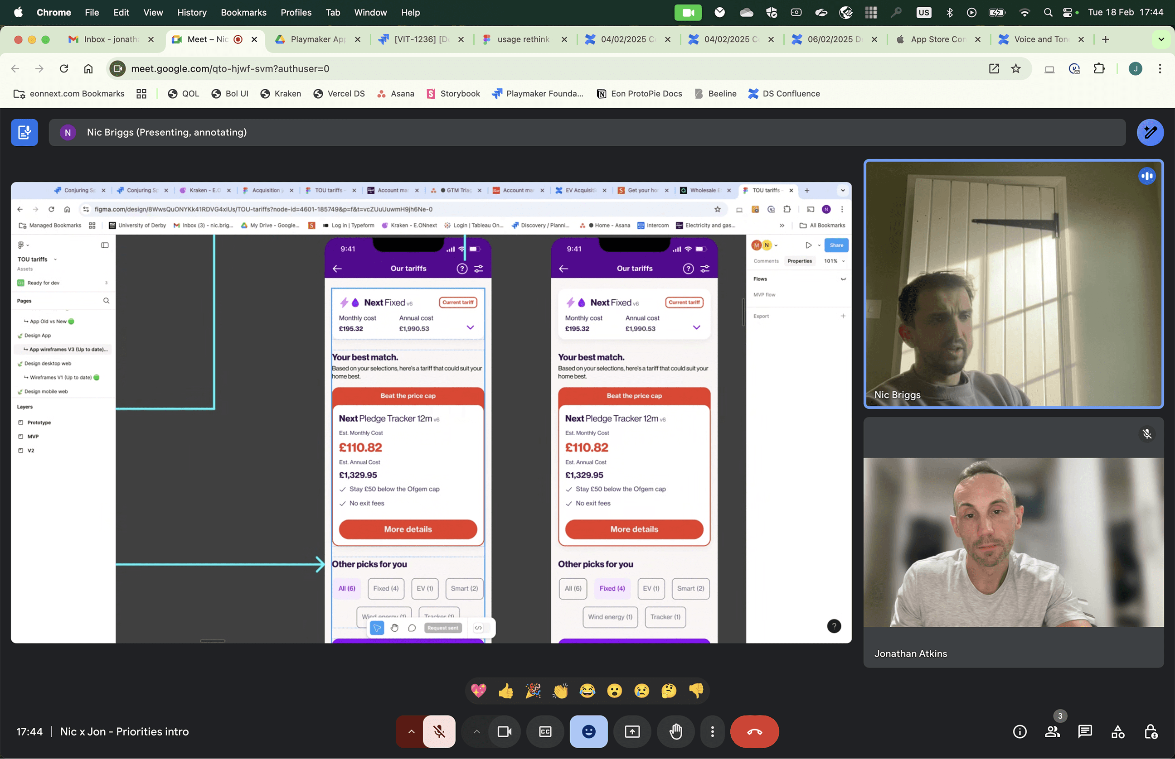The height and width of the screenshot is (759, 1175).
Task: Expand video settings arrow beside camera
Action: (x=476, y=731)
